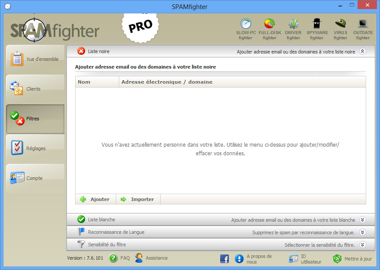
Task: Maximize the SPAMfighter window
Action: [x=352, y=5]
